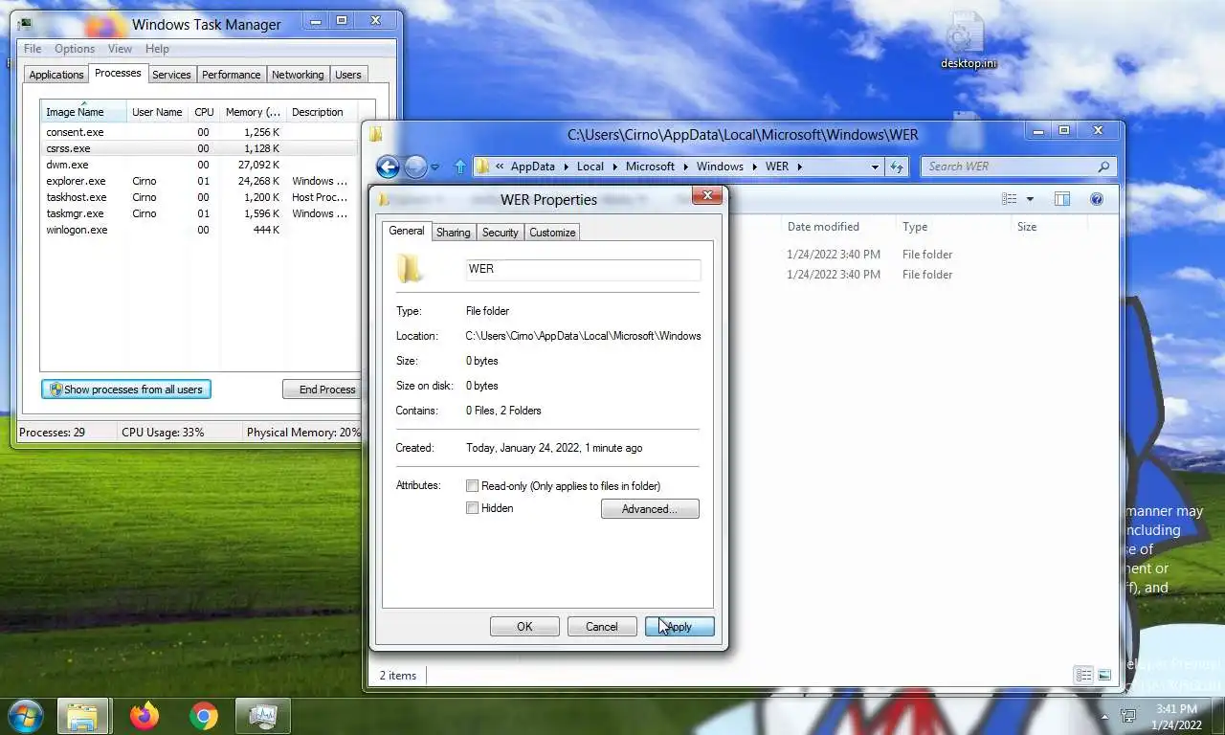Show hidden tray icons arrow

tap(1104, 717)
